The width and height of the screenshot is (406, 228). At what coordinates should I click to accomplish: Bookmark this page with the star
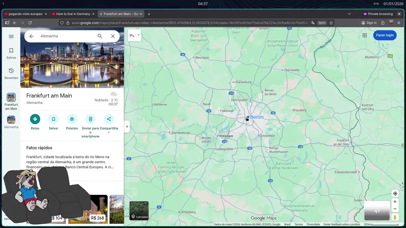tap(331, 23)
